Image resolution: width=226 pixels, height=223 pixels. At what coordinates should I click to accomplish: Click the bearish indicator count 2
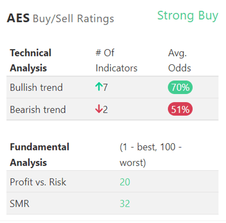[x=105, y=110]
